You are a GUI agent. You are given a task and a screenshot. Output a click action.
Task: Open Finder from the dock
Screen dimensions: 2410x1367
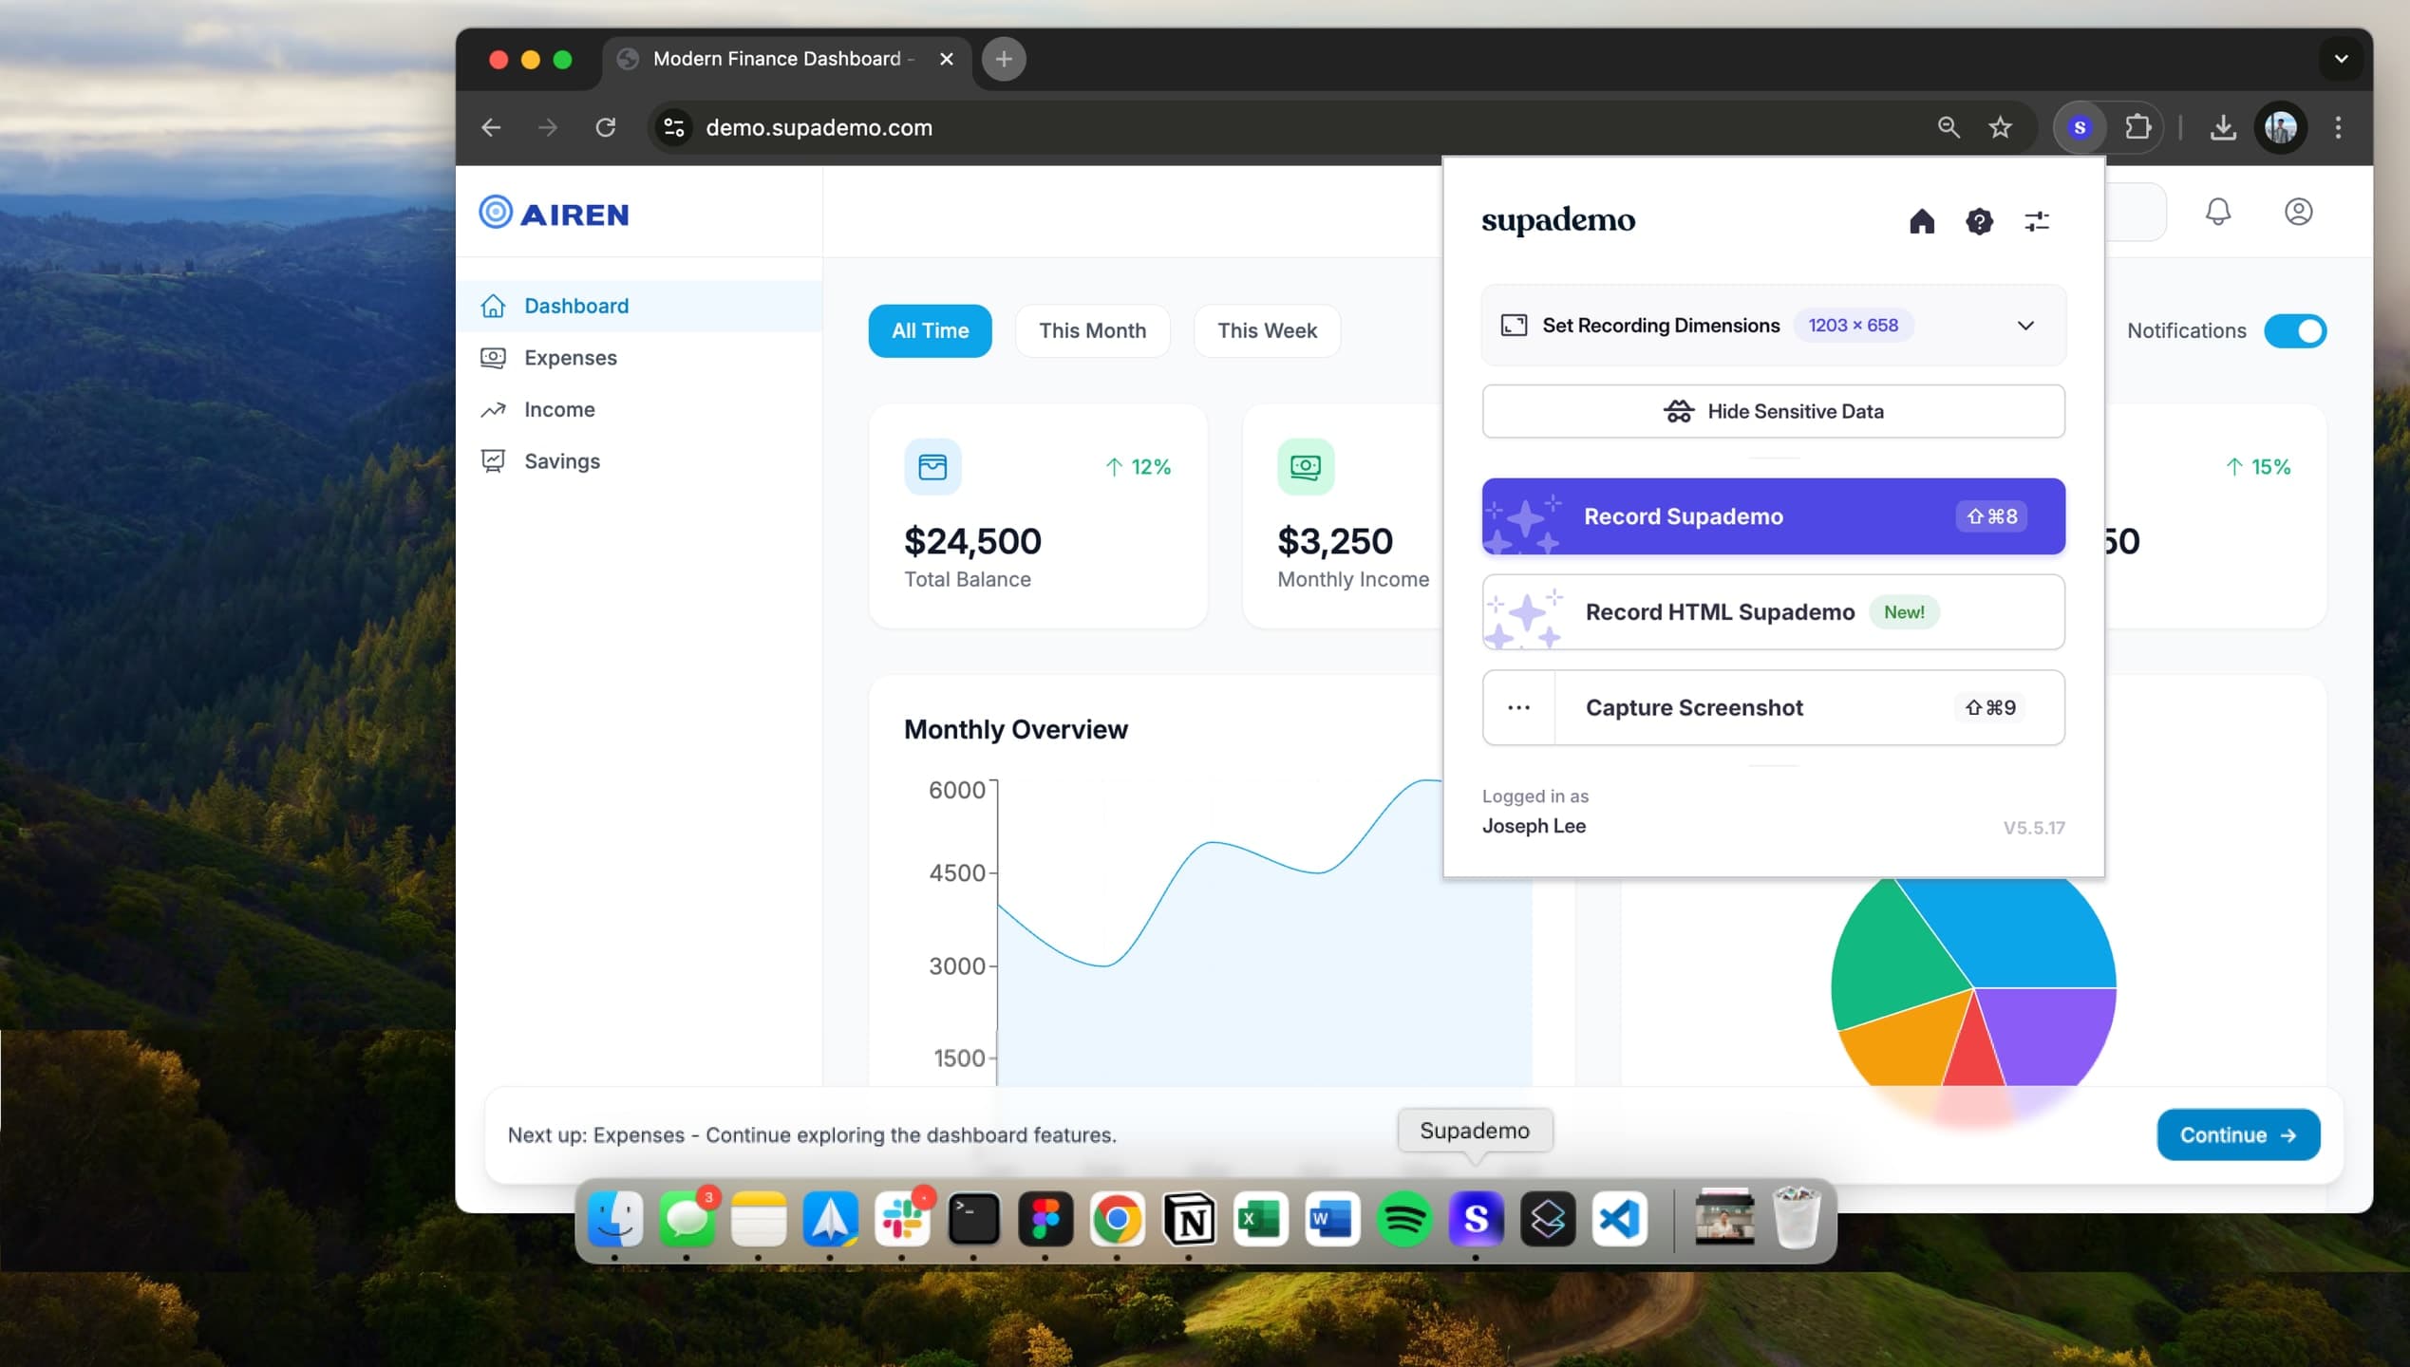615,1219
